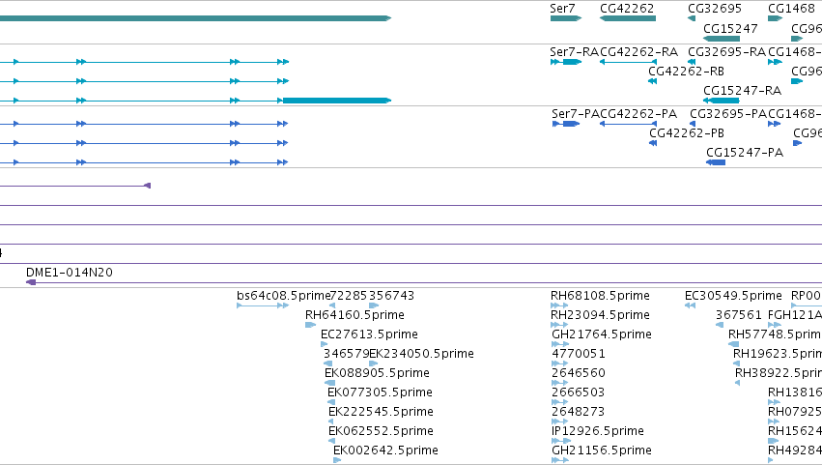Click the 2648273 EST label

click(x=578, y=412)
